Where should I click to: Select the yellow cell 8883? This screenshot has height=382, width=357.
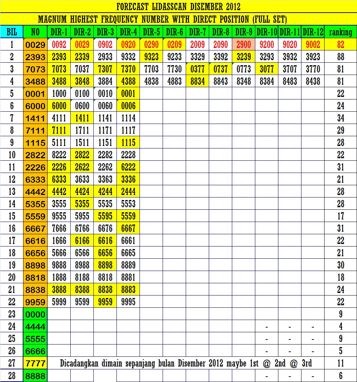(x=128, y=289)
